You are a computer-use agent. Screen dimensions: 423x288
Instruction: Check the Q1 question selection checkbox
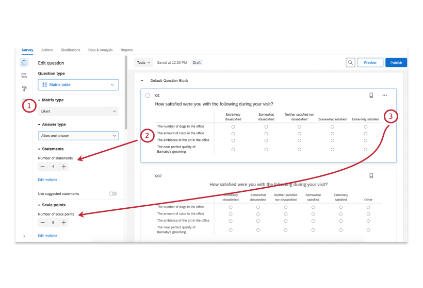click(148, 95)
